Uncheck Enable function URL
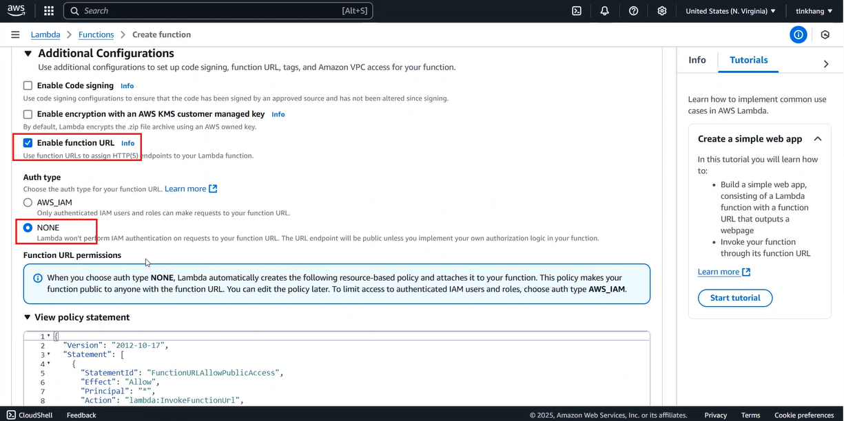This screenshot has height=421, width=844. [x=28, y=143]
